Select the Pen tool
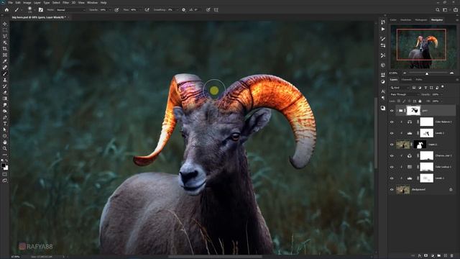The width and height of the screenshot is (460, 259). coord(5,117)
